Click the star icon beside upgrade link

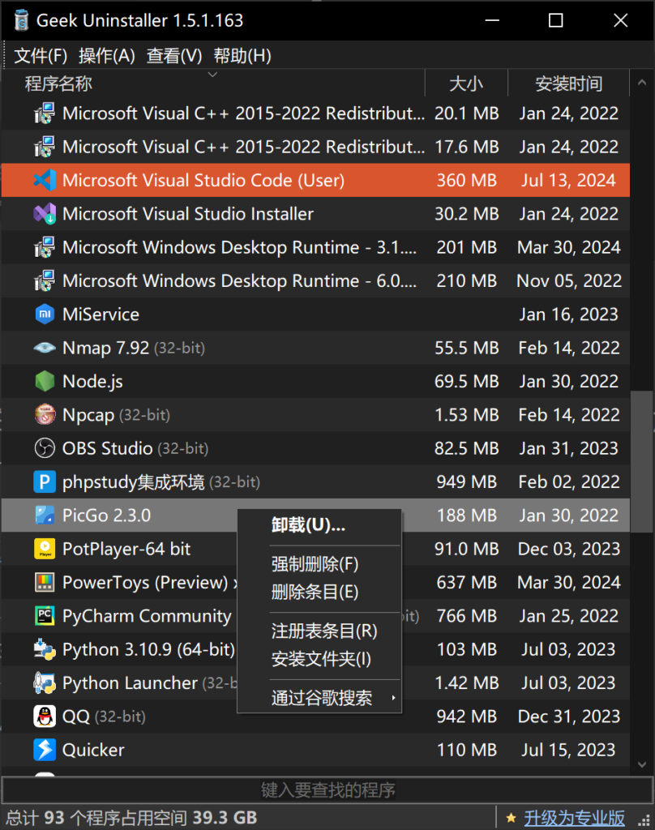(511, 818)
